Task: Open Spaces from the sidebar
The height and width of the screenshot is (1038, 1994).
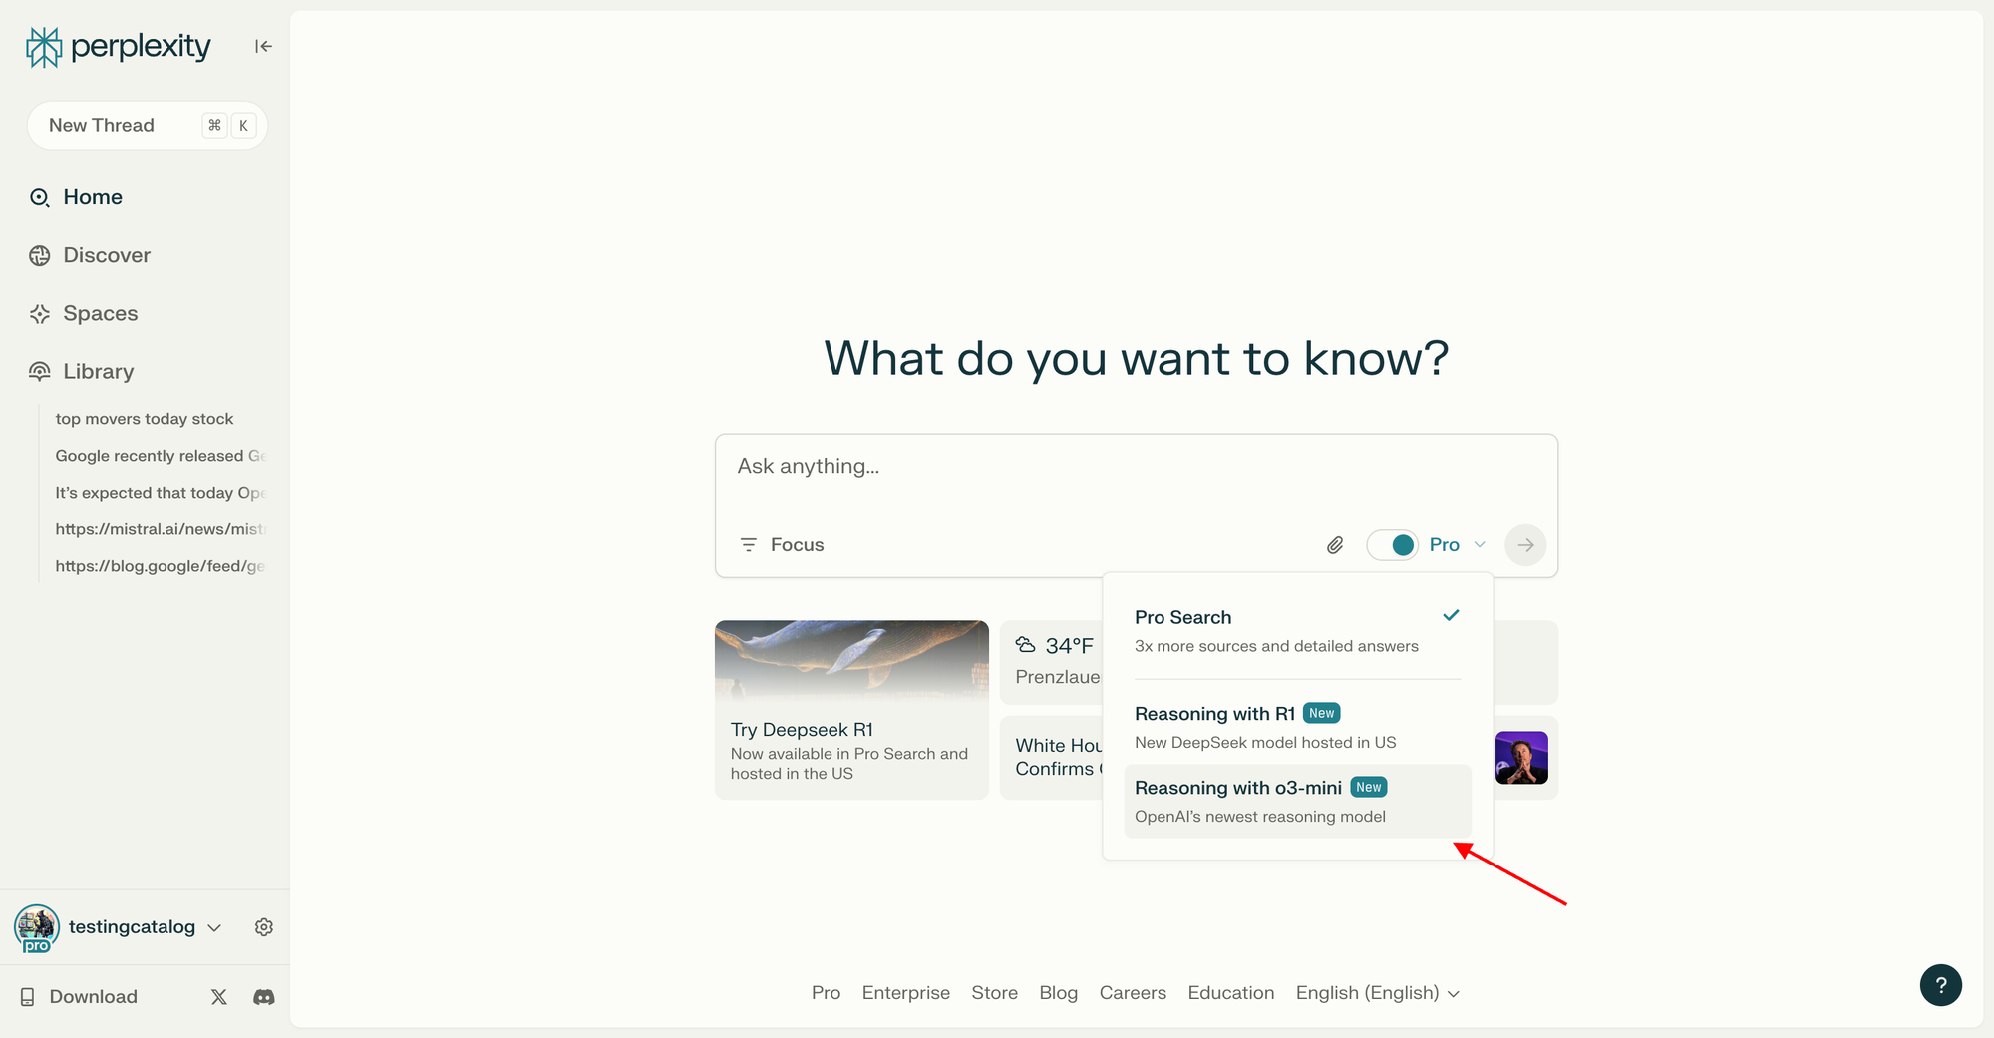Action: (101, 313)
